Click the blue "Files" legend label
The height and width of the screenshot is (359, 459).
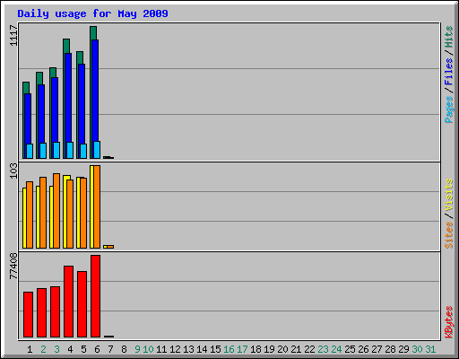pyautogui.click(x=448, y=71)
